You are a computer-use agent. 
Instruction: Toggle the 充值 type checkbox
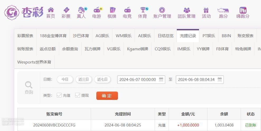[x=59, y=95]
